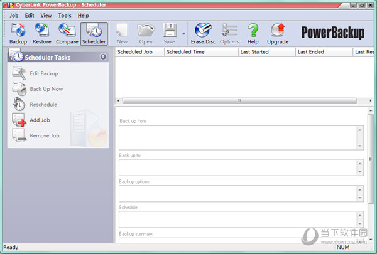
Task: Click the Remove Job icon
Action: click(19, 135)
